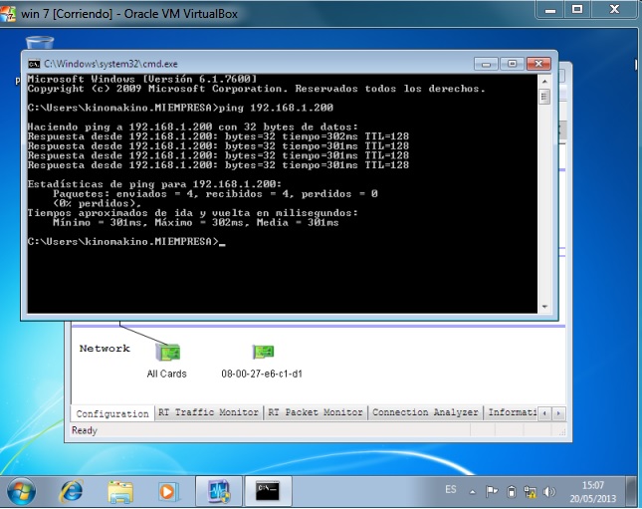Open the partially visible Information tab
The image size is (642, 509).
point(512,412)
